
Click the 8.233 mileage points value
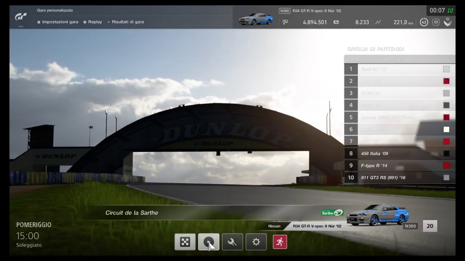coord(362,22)
